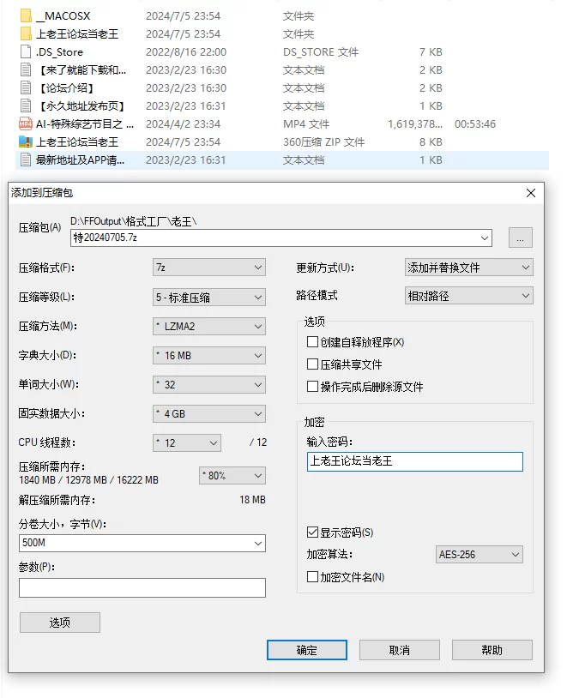Click the 确定 button
The height and width of the screenshot is (698, 573).
tap(307, 650)
